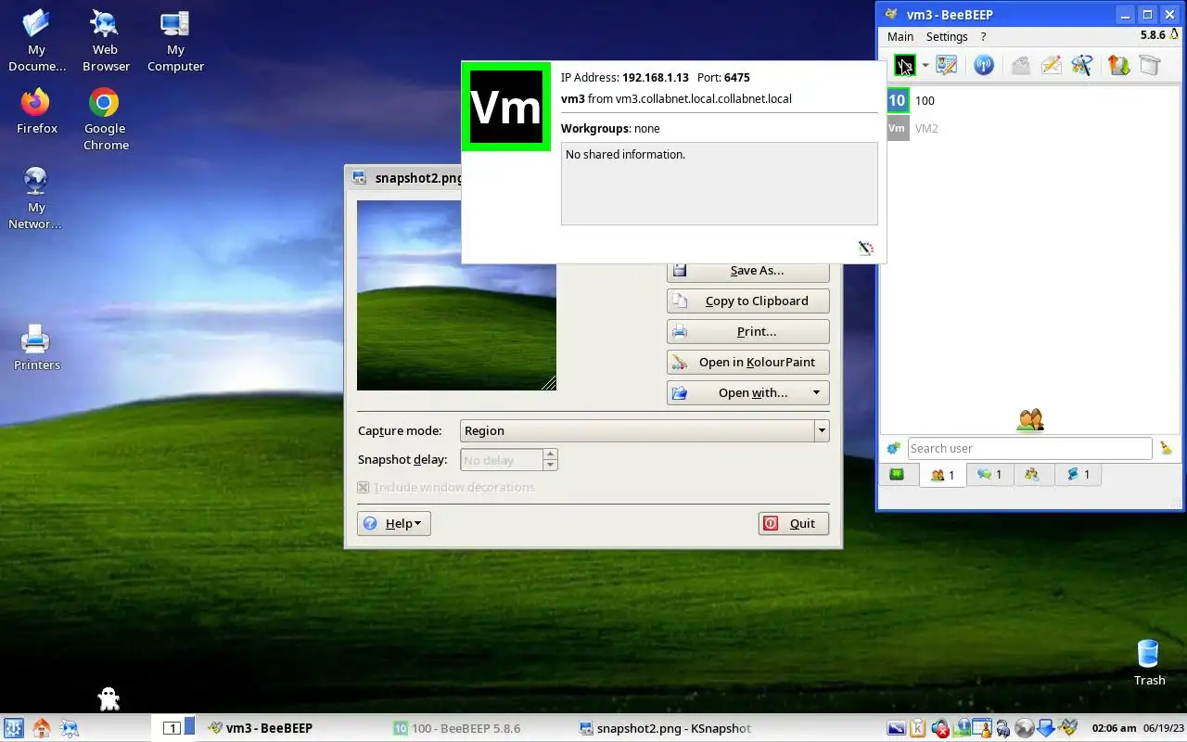Click the Quit button in KSnapshot
Viewport: 1187px width, 742px height.
coord(794,523)
